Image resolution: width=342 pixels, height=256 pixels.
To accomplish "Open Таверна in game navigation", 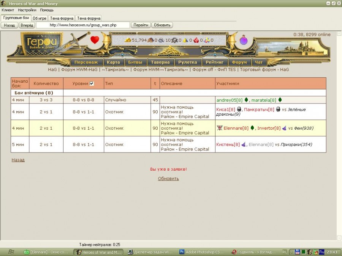I will pyautogui.click(x=160, y=62).
